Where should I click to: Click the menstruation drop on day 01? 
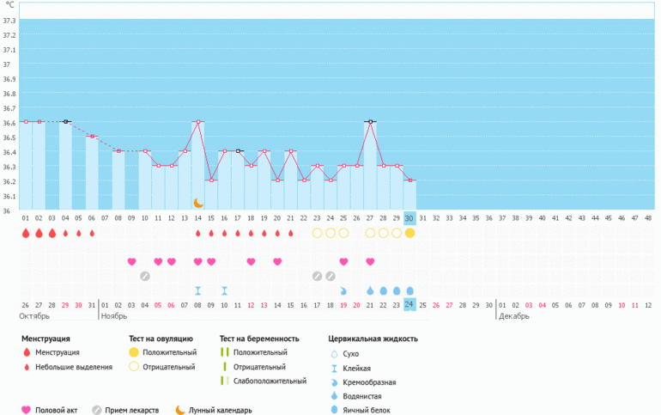(x=26, y=233)
